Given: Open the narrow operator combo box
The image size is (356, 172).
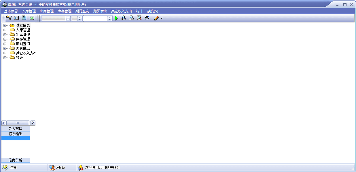Looking at the screenshot, I should [79, 18].
